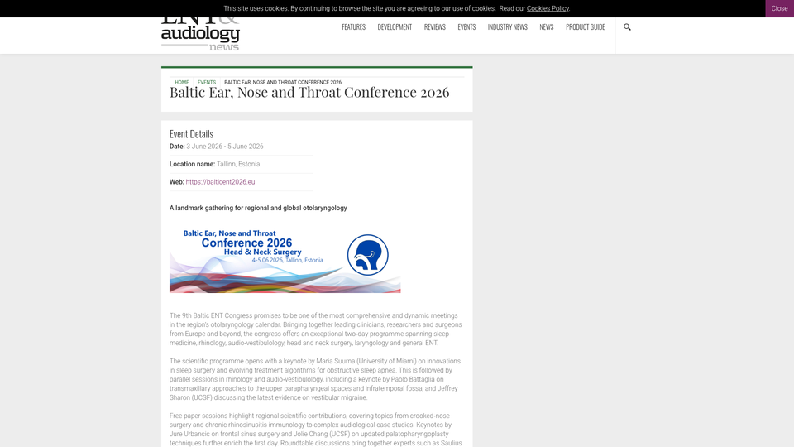Click the ENT & audiology news logo
Viewport: 794px width, 447px height.
200,35
